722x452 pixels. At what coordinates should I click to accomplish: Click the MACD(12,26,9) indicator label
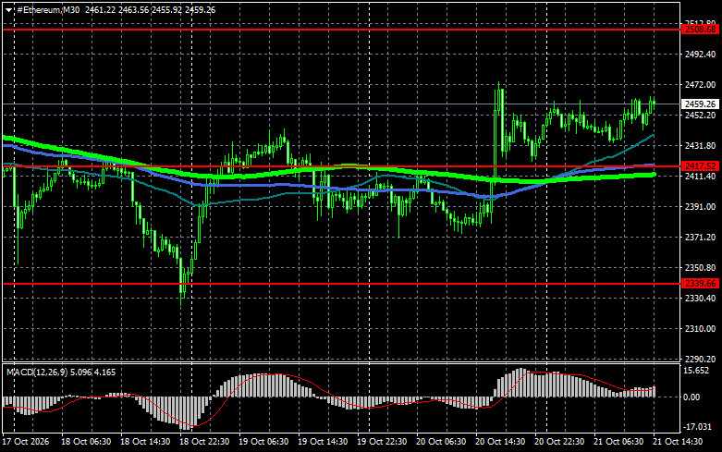click(x=37, y=372)
